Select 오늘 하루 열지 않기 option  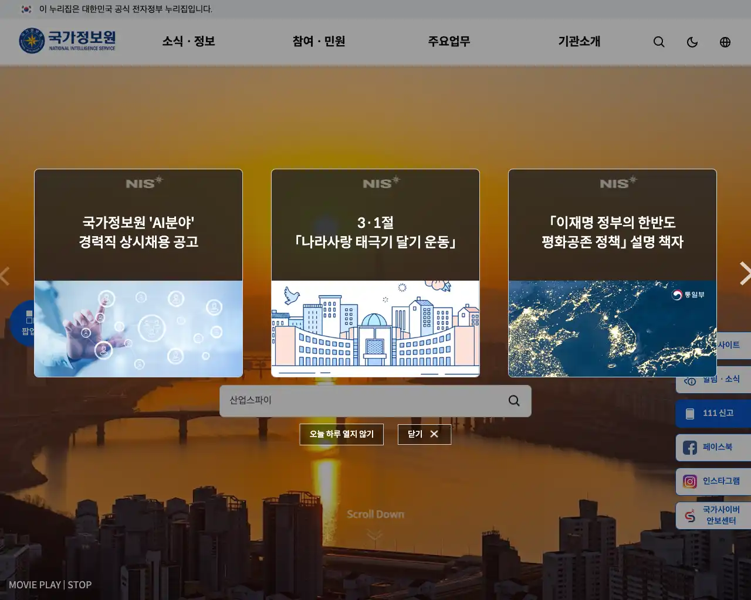click(x=341, y=434)
